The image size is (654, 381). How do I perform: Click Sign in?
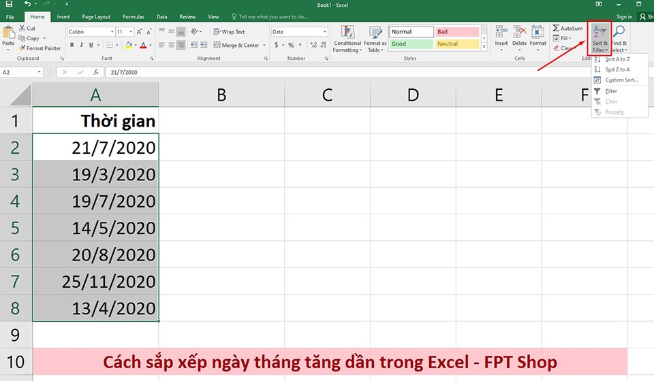click(624, 16)
